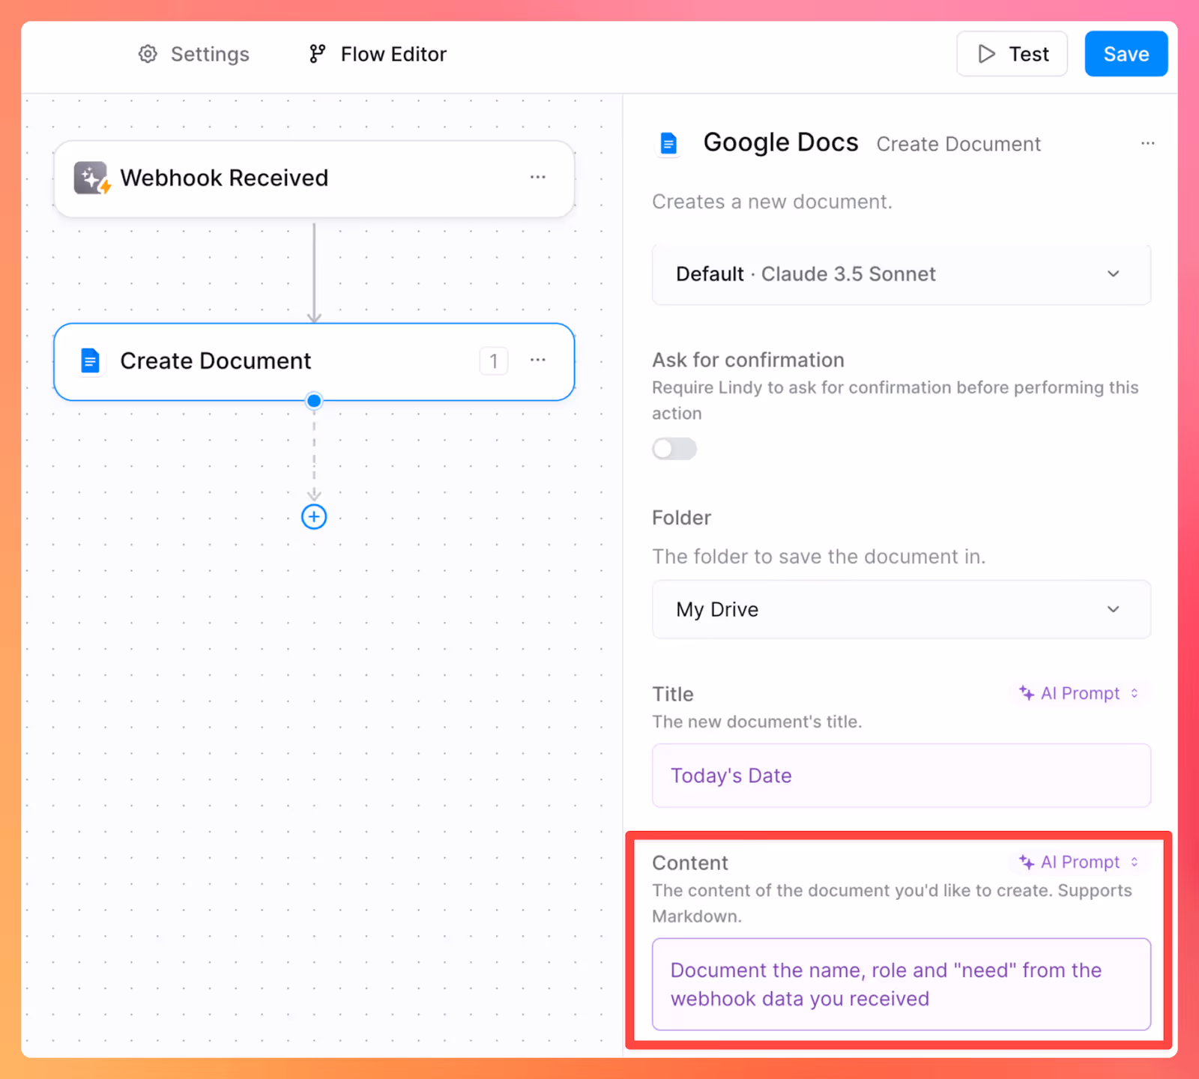
Task: Add a new step with the plus icon
Action: point(314,517)
